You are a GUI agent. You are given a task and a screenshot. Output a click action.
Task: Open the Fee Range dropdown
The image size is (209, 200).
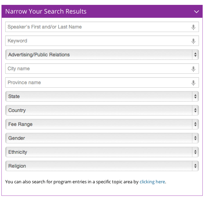[102, 124]
